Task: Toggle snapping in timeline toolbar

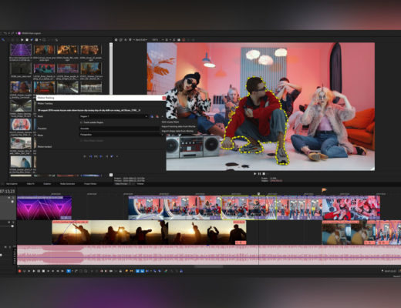Action: [x=137, y=271]
